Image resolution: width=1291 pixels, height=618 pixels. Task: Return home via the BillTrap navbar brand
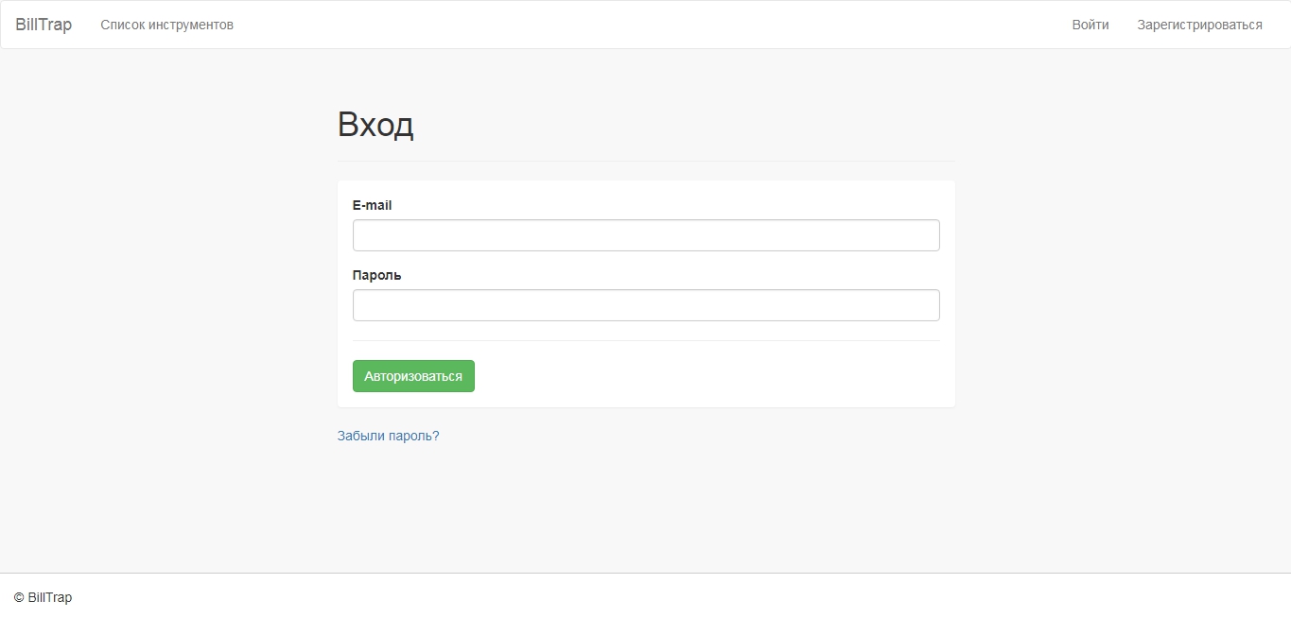click(x=44, y=25)
